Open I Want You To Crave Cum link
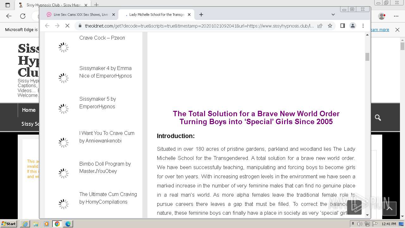The height and width of the screenshot is (228, 405). click(107, 137)
